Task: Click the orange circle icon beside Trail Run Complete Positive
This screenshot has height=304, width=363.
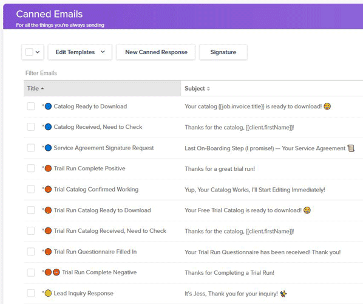Action: (48, 168)
